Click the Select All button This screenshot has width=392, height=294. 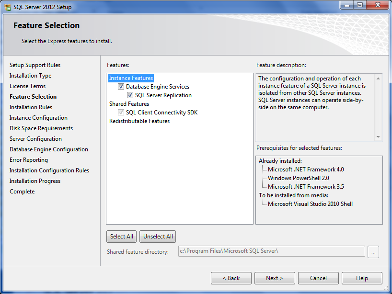[122, 237]
